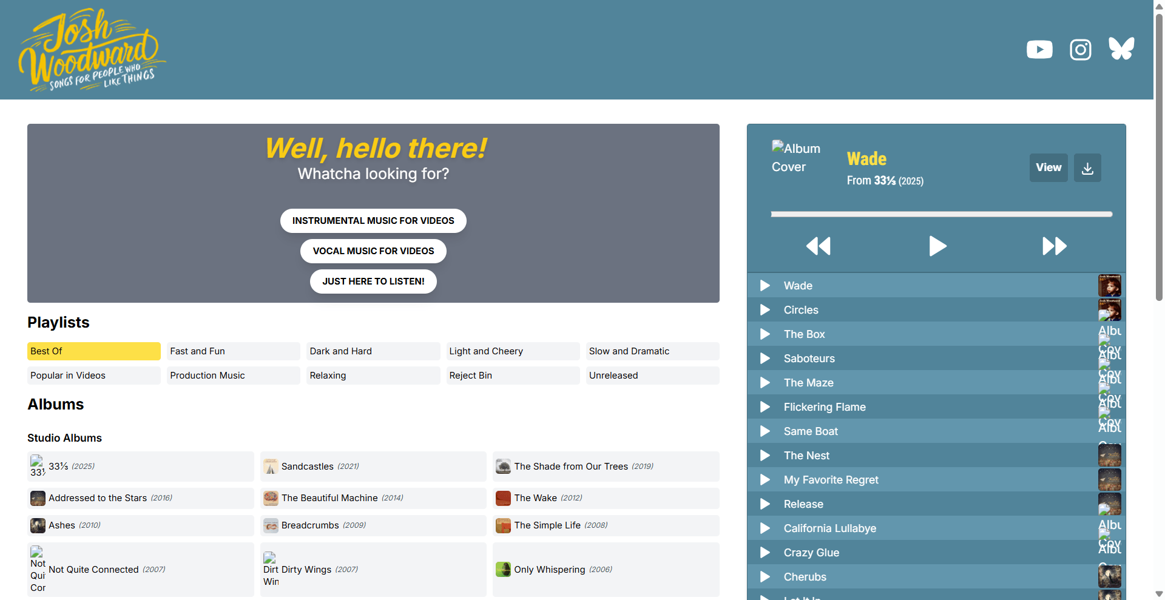Play the song Release

[765, 504]
